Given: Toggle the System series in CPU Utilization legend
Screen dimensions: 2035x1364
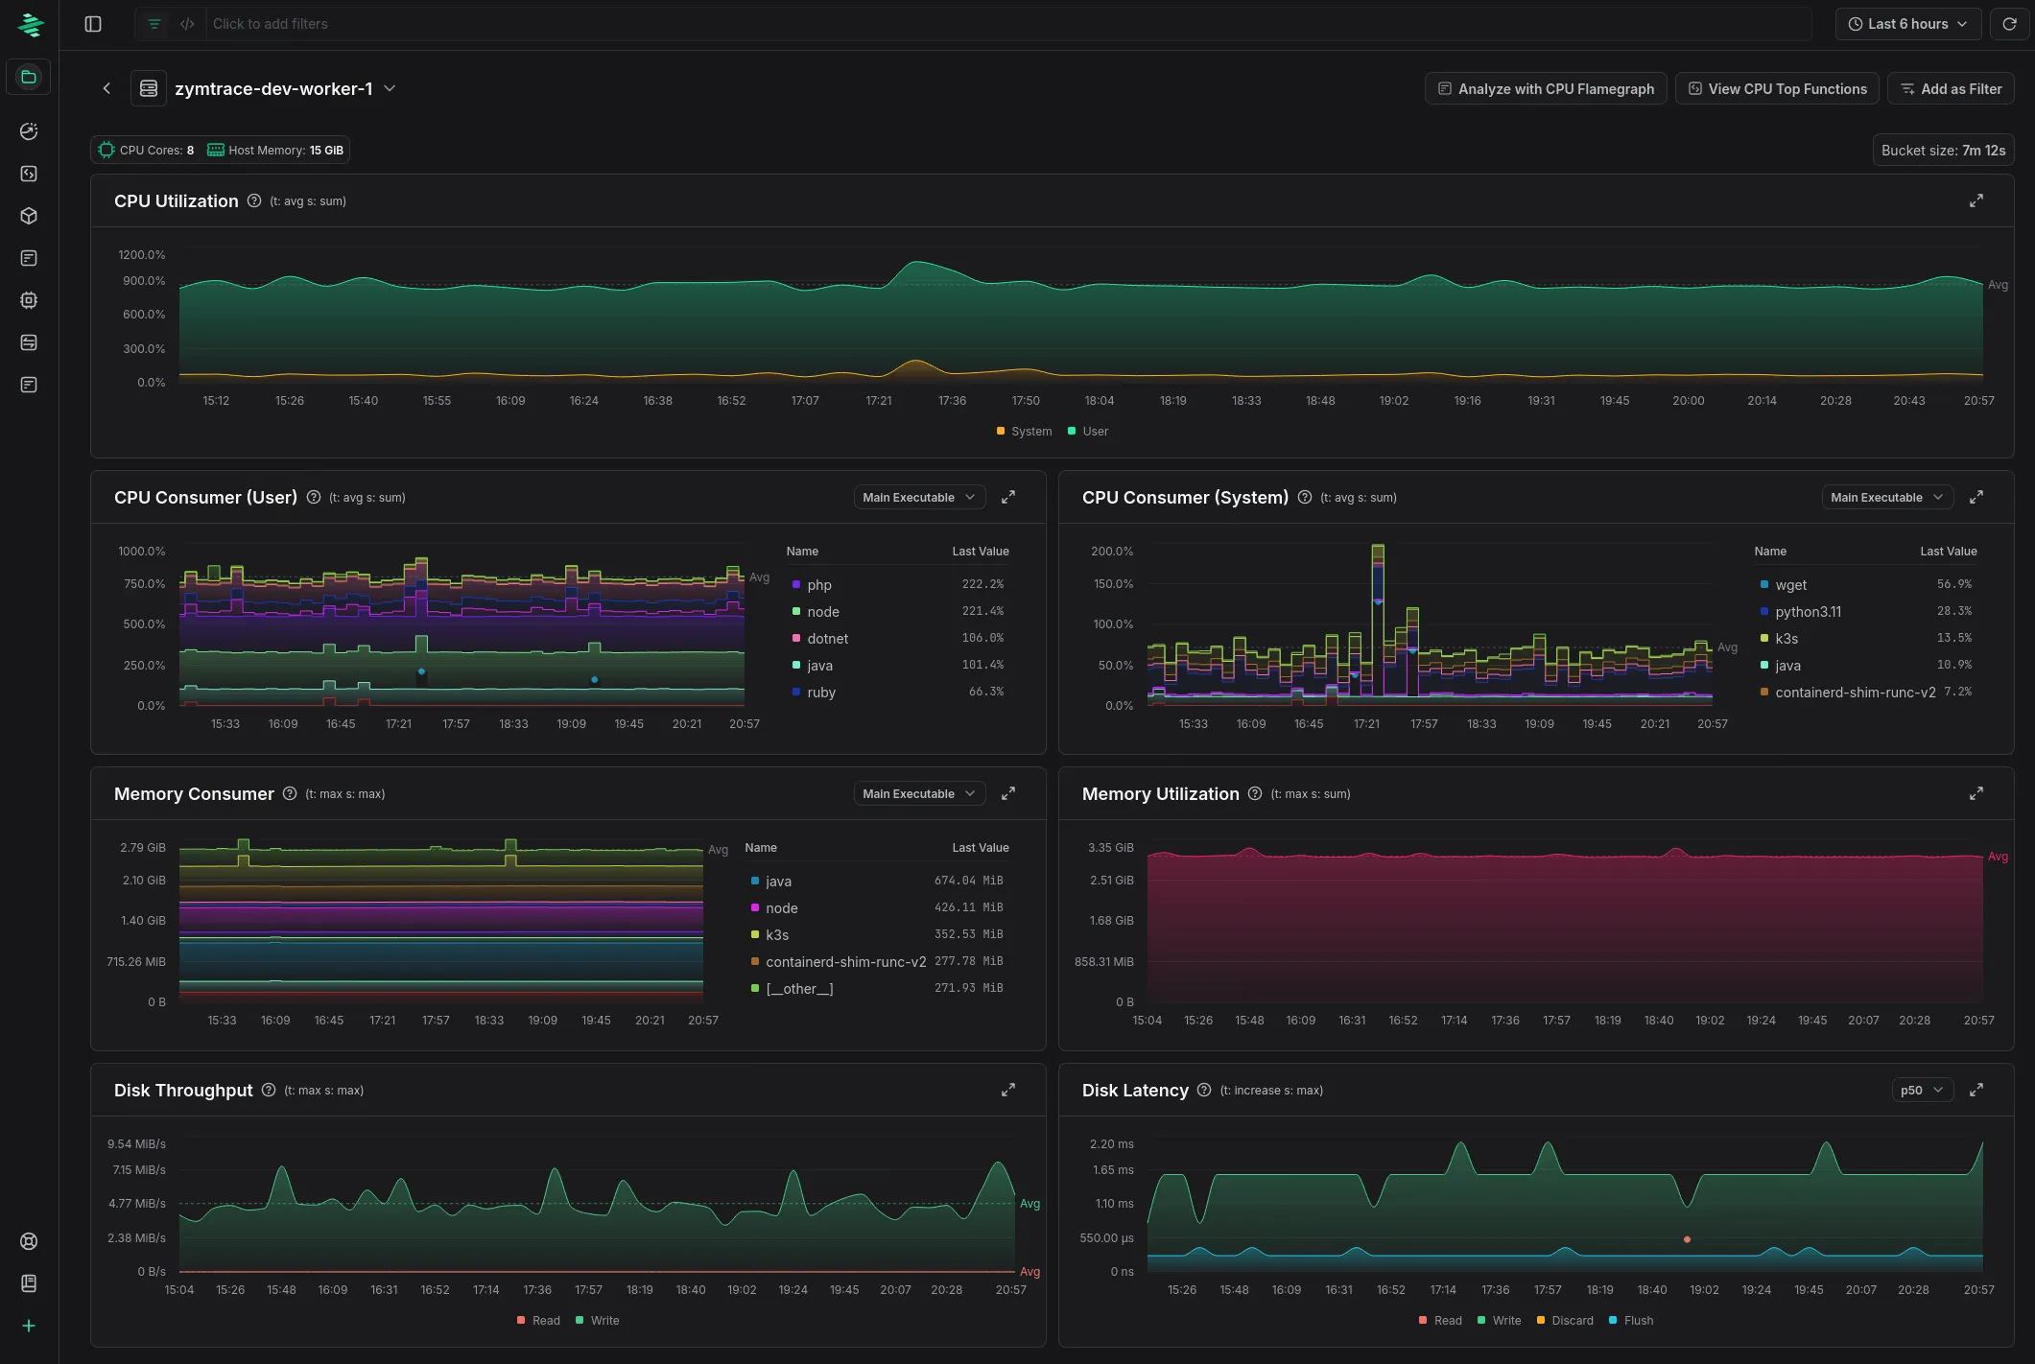Looking at the screenshot, I should [x=1024, y=431].
